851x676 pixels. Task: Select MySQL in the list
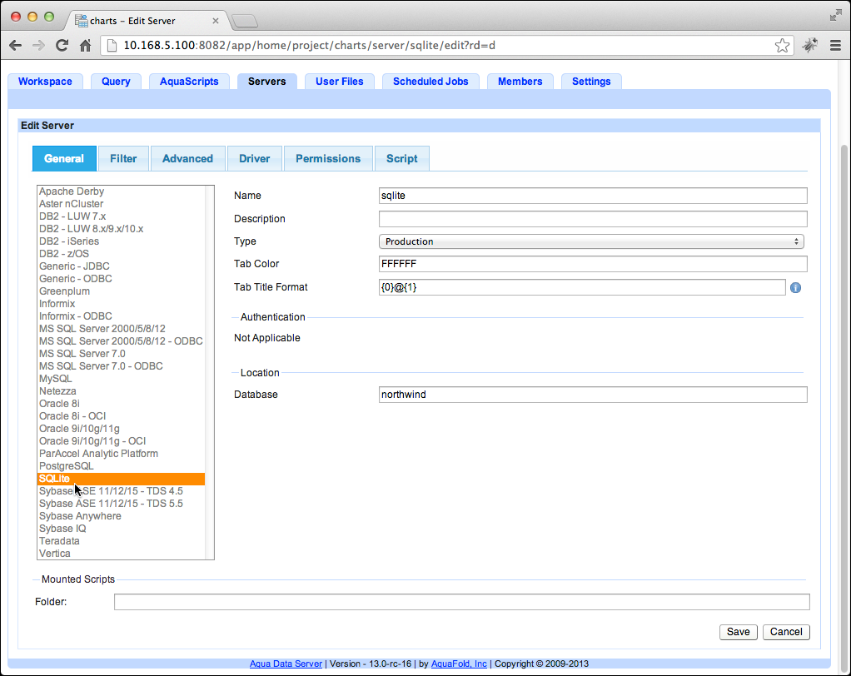(121, 379)
